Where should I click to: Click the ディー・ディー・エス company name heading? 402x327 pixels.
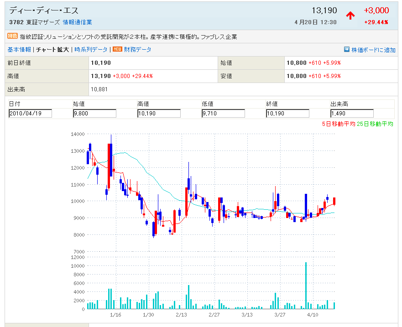pos(44,10)
